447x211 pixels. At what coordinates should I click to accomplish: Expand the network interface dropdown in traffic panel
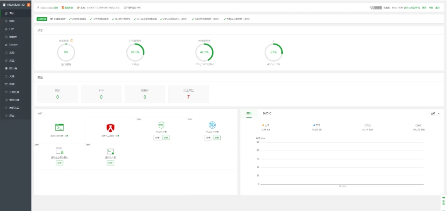pos(435,113)
